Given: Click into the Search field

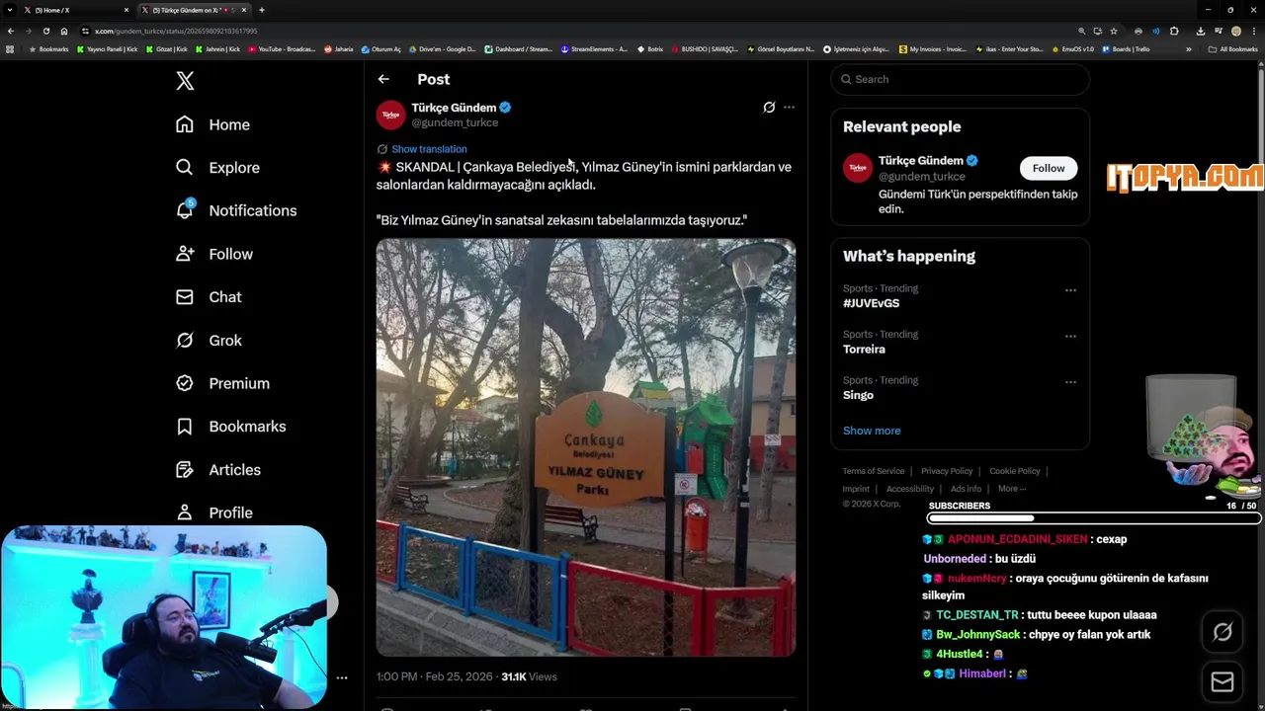Looking at the screenshot, I should coord(960,79).
